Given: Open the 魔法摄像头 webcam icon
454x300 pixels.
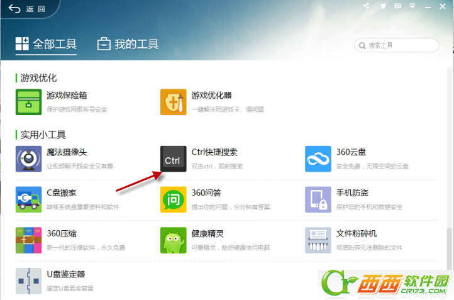Looking at the screenshot, I should pos(28,158).
